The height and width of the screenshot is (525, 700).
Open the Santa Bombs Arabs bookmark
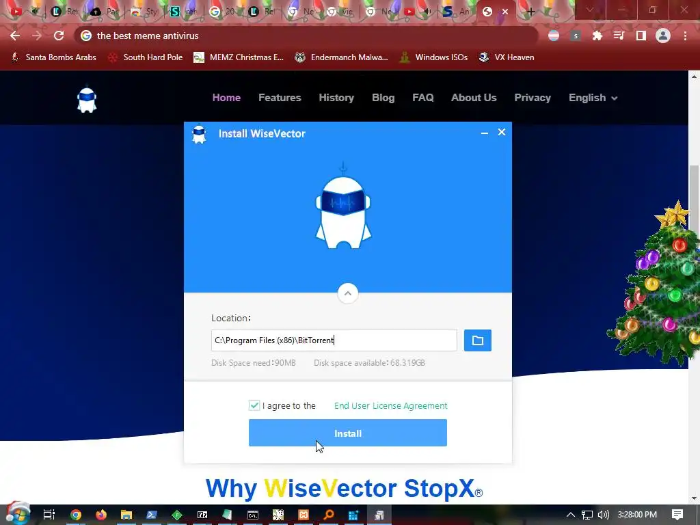point(53,57)
